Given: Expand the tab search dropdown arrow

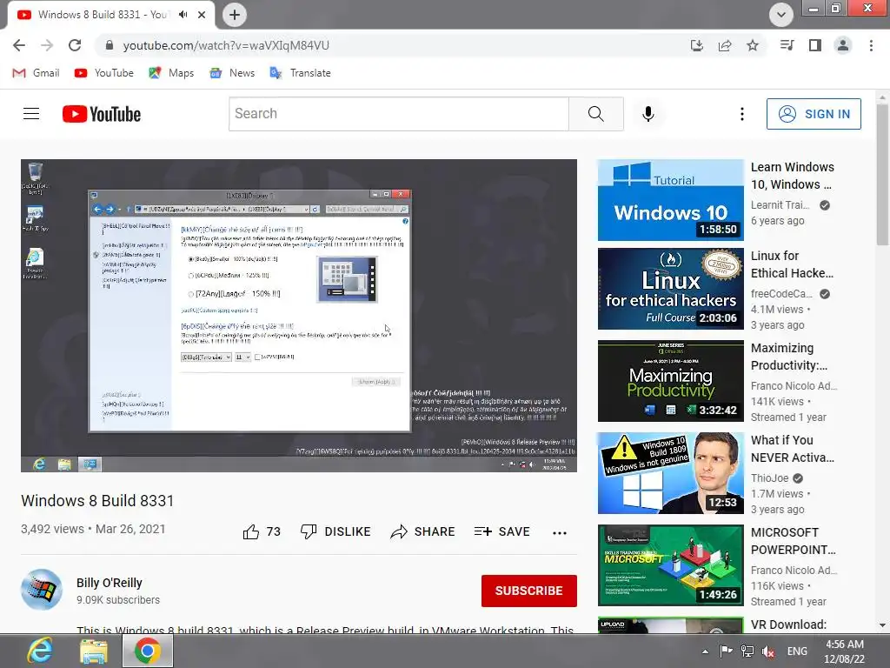Looking at the screenshot, I should click(781, 15).
